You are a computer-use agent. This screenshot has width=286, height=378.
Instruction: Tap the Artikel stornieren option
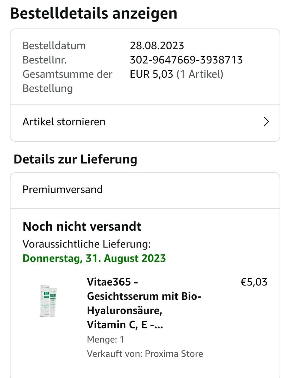(x=64, y=122)
